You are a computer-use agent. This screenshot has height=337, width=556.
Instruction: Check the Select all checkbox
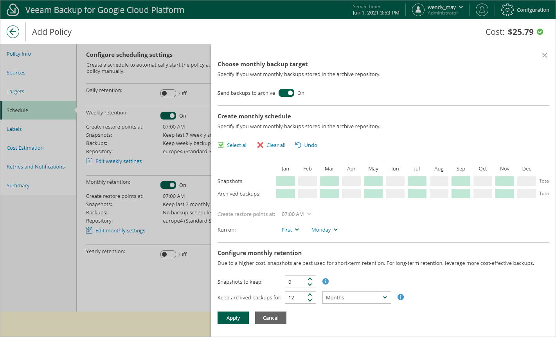[x=221, y=145]
